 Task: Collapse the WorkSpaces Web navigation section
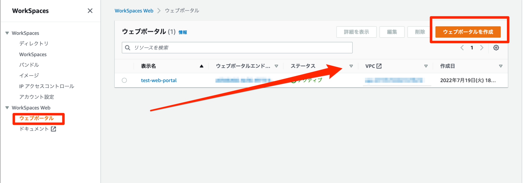click(7, 108)
